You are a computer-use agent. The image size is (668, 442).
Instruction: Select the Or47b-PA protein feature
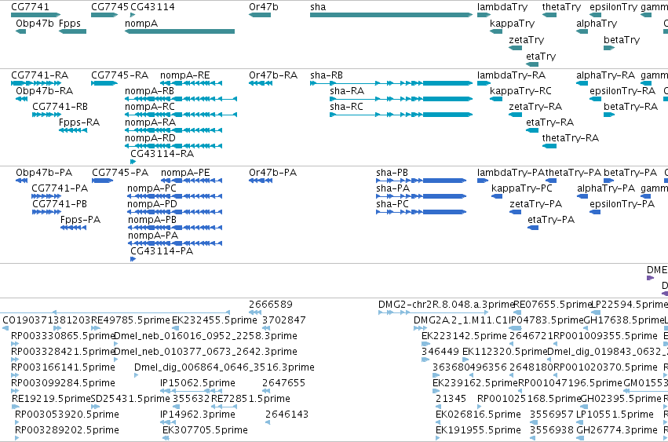[x=261, y=181]
